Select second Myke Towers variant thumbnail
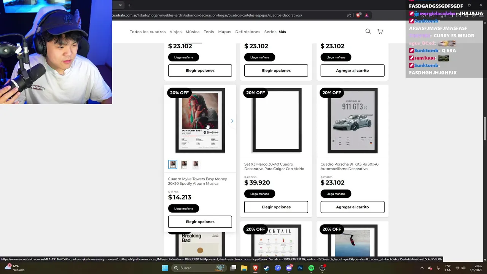Viewport: 487px width, 274px height. 184,164
